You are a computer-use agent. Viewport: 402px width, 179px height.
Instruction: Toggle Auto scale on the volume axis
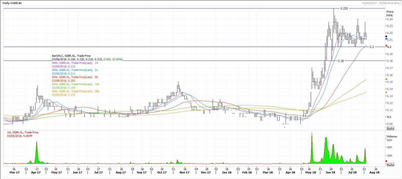[390, 165]
